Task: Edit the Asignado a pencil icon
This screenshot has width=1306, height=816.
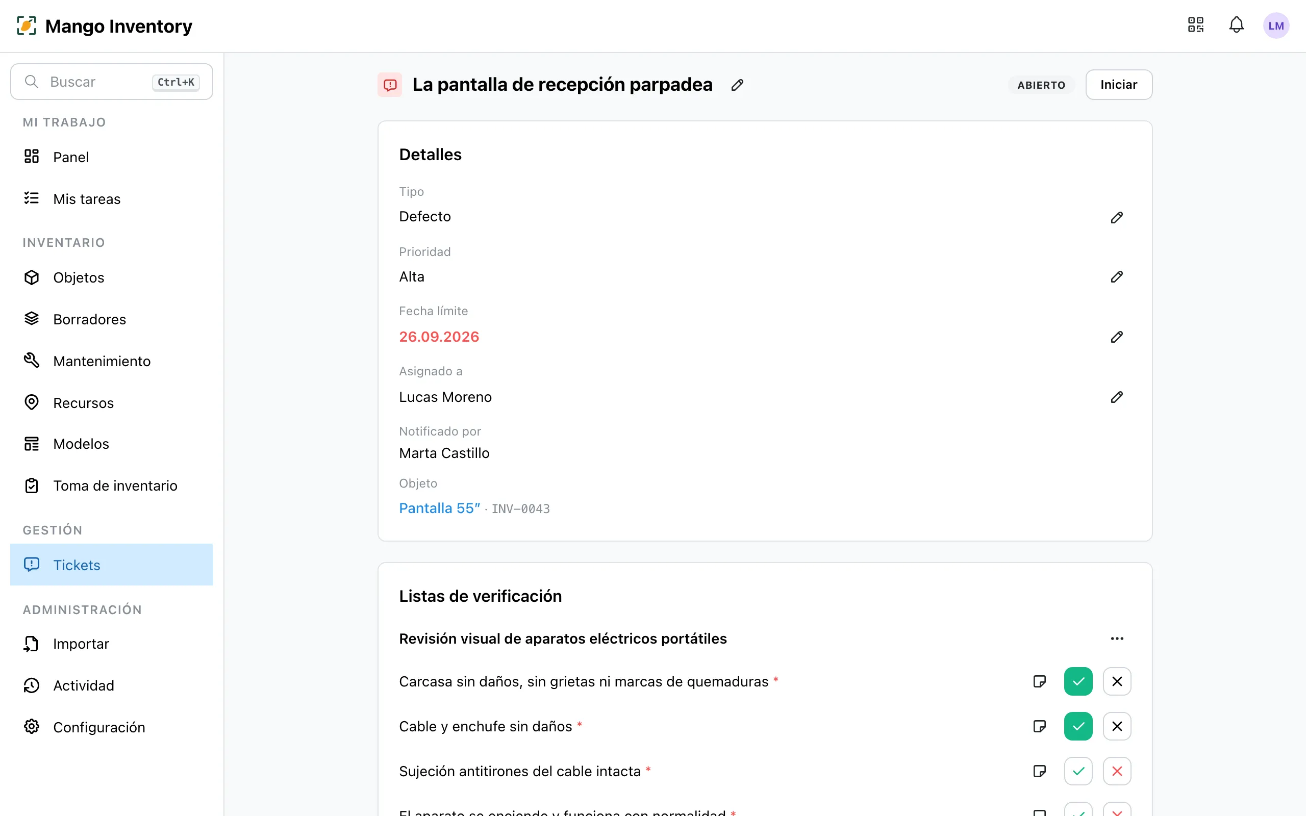Action: (x=1117, y=397)
